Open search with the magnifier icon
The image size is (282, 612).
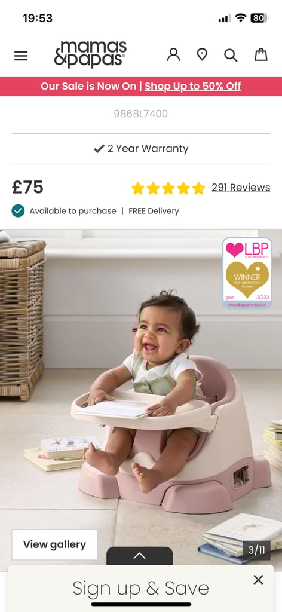(x=231, y=55)
